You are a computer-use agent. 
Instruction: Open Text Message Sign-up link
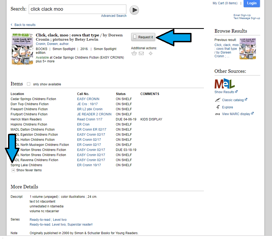pyautogui.click(x=247, y=18)
